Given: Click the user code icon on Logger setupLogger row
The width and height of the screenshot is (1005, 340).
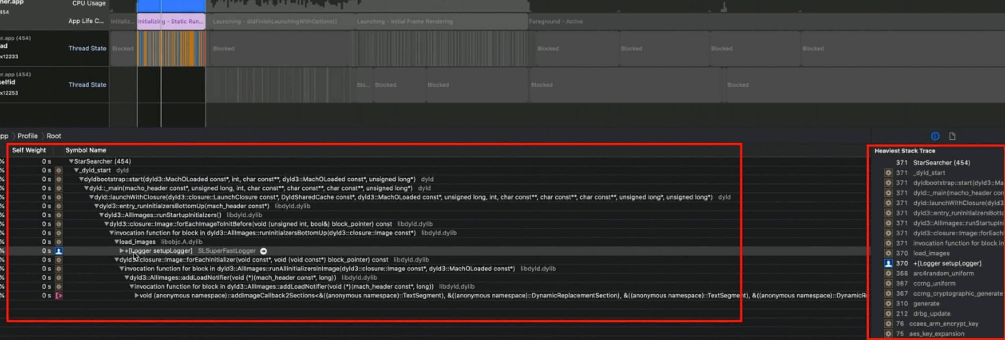Looking at the screenshot, I should tap(59, 251).
